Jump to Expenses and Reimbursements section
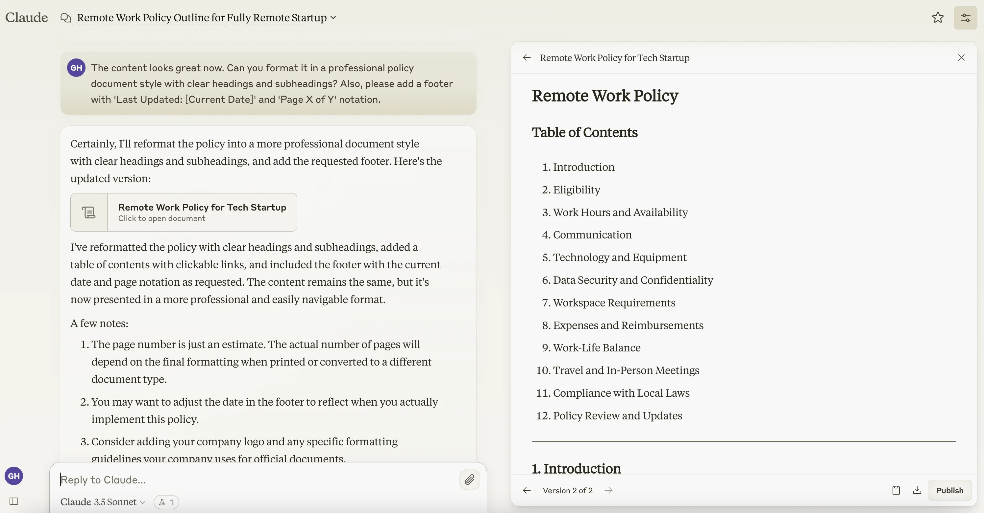 [x=628, y=325]
